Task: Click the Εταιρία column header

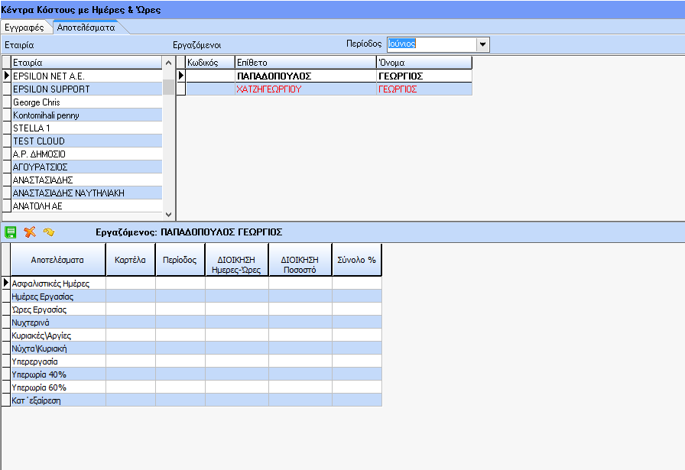Action: (86, 63)
